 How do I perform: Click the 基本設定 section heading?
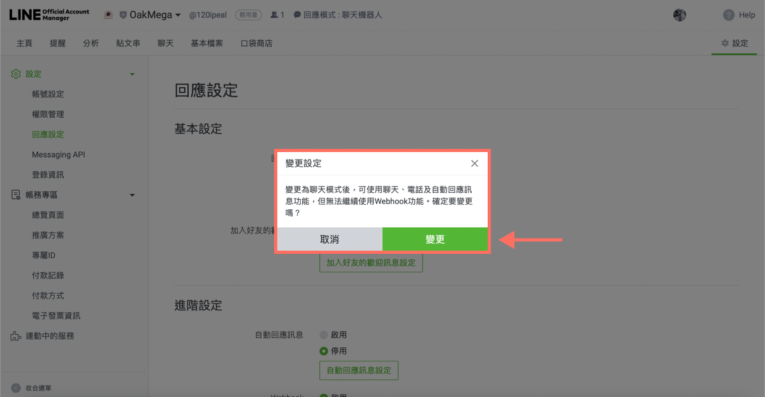(198, 129)
